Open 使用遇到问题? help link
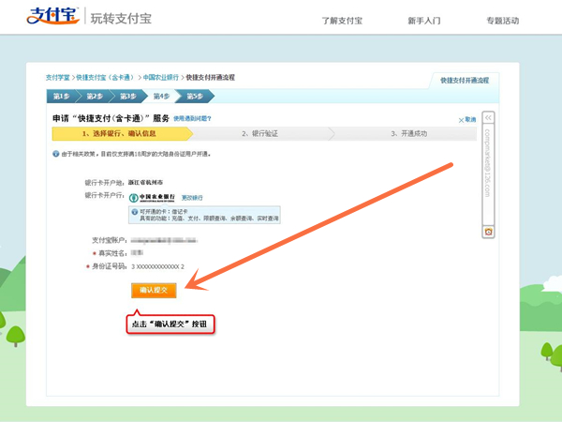This screenshot has width=562, height=422. tap(192, 119)
